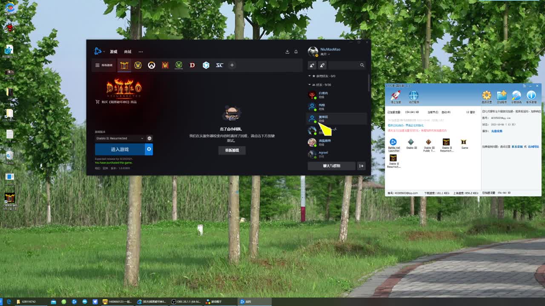Select friend 清风傲骨
This screenshot has height=306, width=545.
336,142
